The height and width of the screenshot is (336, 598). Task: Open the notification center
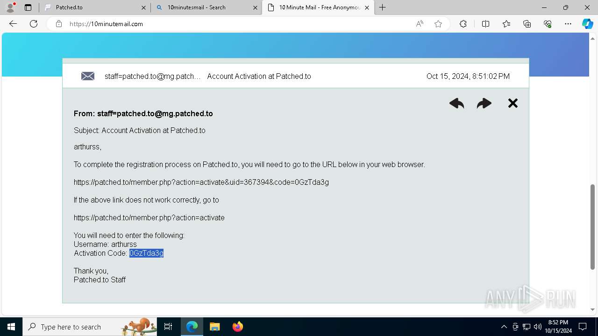click(583, 327)
